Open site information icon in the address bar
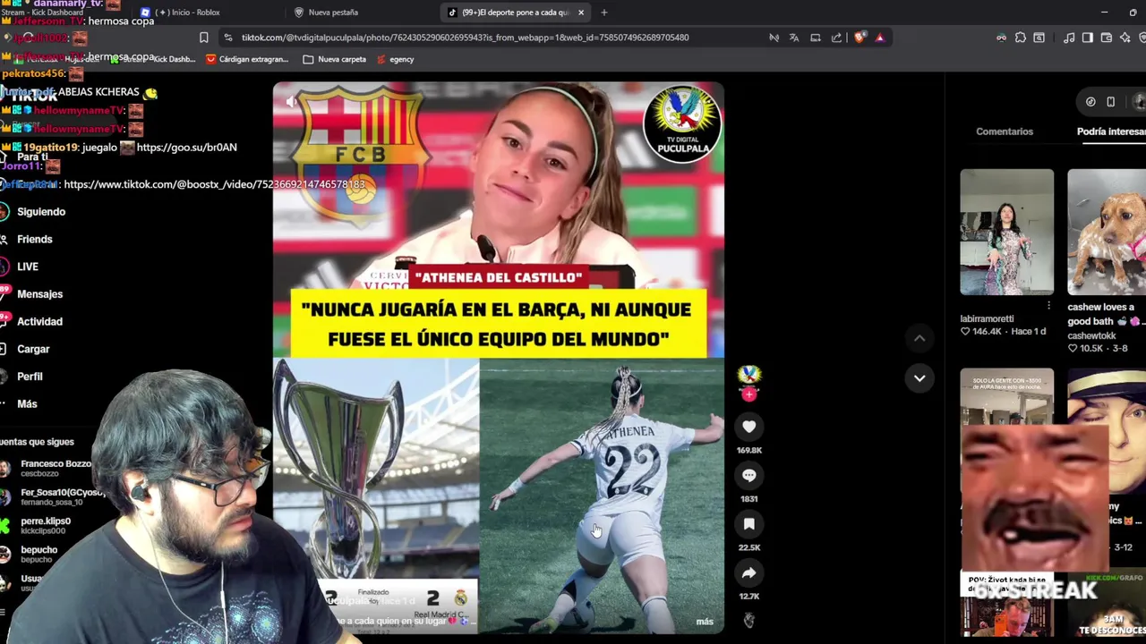 pyautogui.click(x=228, y=38)
